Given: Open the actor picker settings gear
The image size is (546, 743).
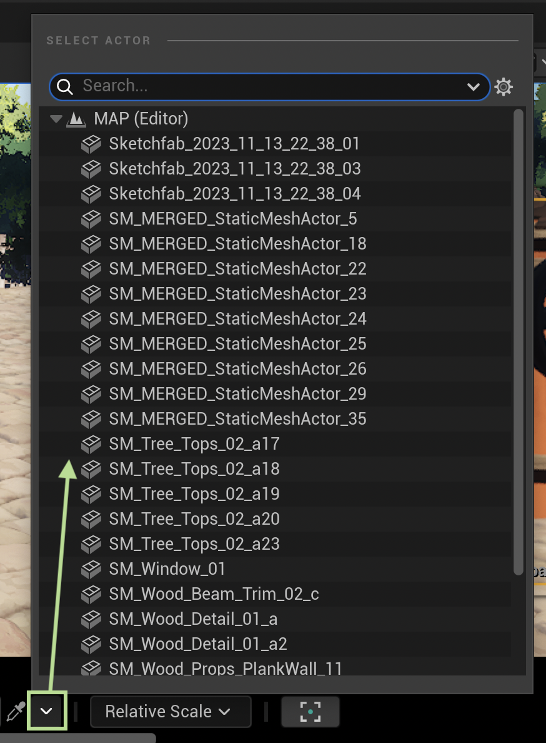Looking at the screenshot, I should (504, 87).
